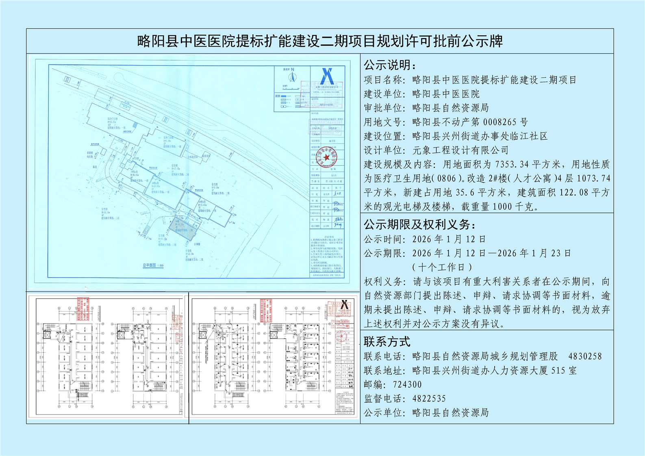Select the 联系方式 section heading

tap(387, 341)
